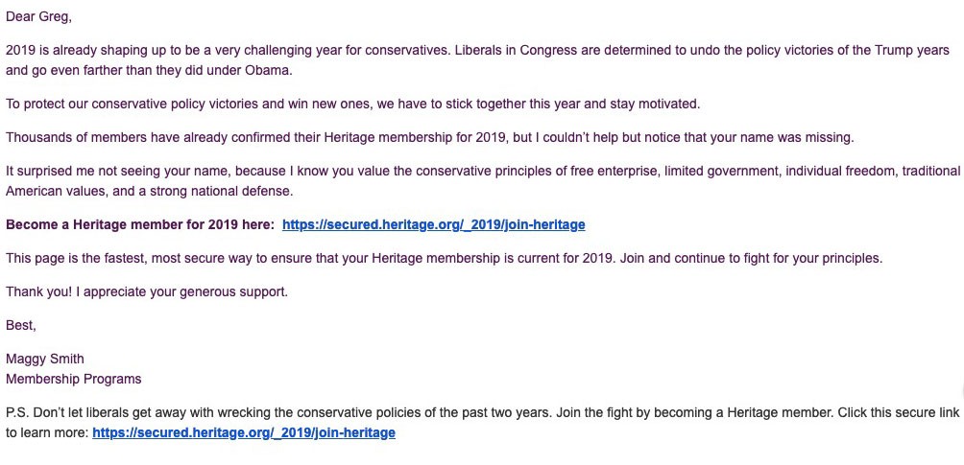Click the "P.S." text starting the postscript
This screenshot has width=964, height=465.
click(16, 412)
